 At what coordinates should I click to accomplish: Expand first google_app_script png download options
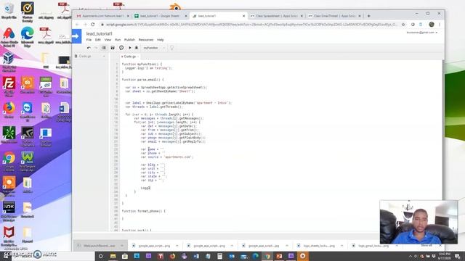click(x=177, y=246)
